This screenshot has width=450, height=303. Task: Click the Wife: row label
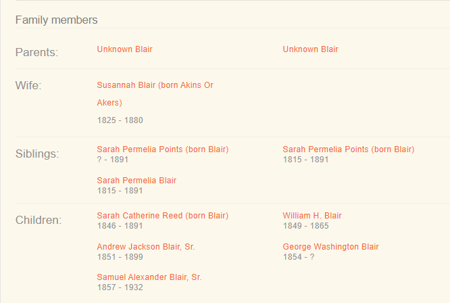(x=28, y=85)
